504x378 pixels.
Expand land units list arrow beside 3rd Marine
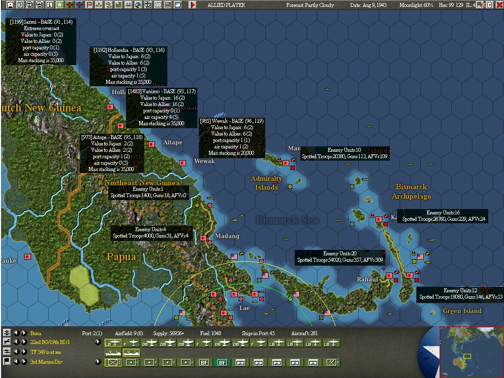[x=98, y=361]
